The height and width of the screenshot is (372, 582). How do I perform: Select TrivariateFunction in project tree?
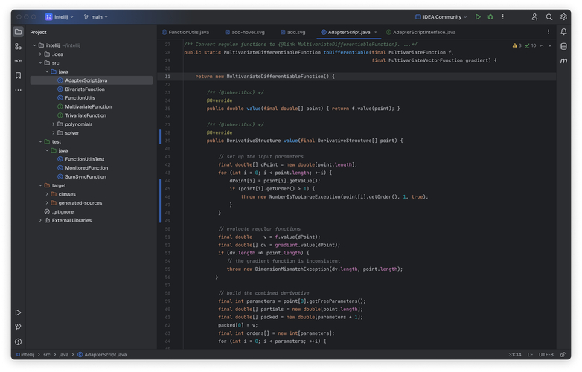[x=86, y=116]
